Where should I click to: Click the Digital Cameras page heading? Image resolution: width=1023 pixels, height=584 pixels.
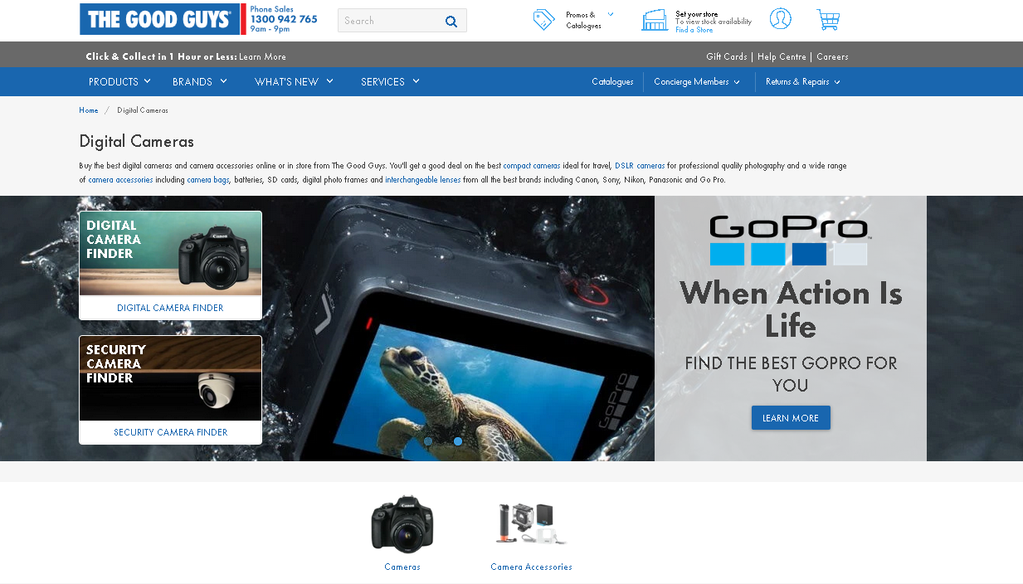point(136,141)
